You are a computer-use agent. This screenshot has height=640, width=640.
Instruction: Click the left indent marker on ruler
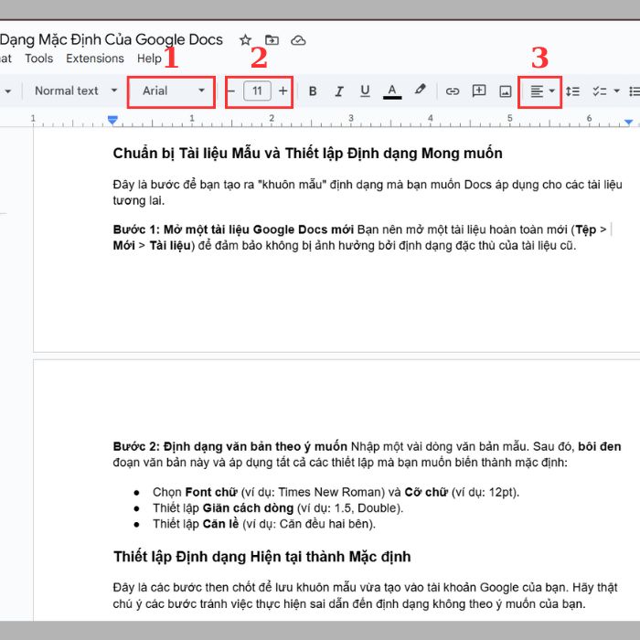[112, 120]
